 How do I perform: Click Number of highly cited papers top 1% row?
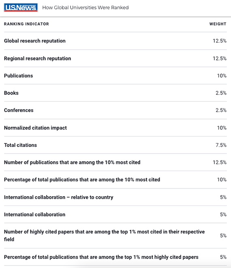(x=115, y=236)
